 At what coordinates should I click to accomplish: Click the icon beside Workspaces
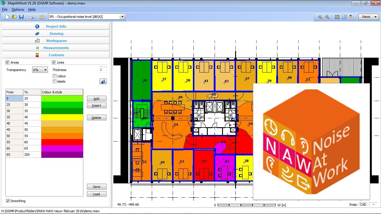click(x=37, y=41)
